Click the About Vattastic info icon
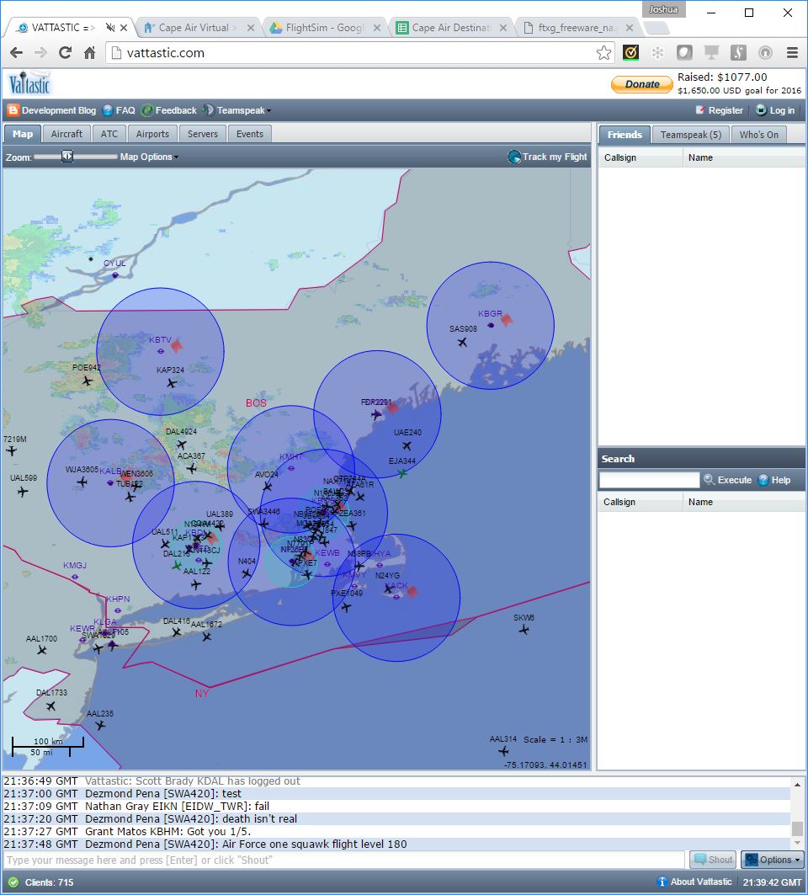This screenshot has height=895, width=808. click(x=662, y=882)
